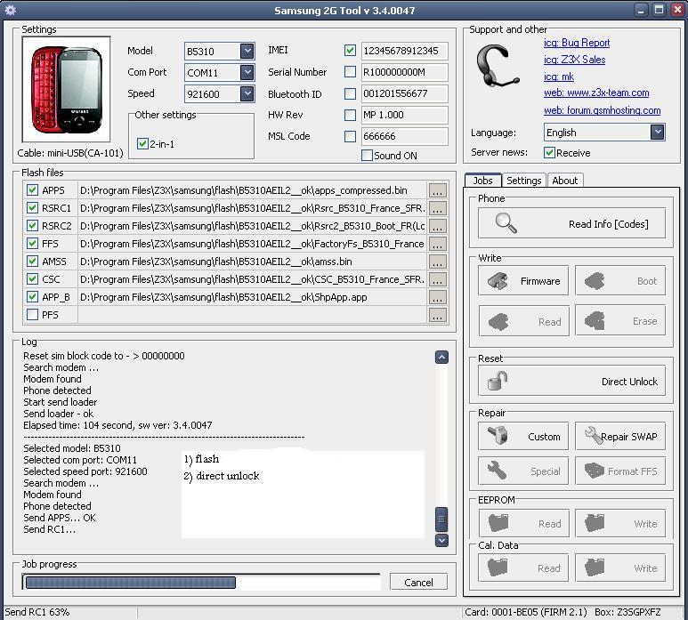Click the Read Info magnifier icon

(x=506, y=223)
